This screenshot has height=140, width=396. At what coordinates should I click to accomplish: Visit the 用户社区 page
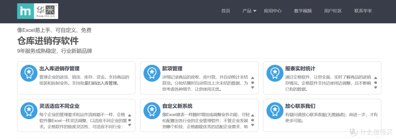coord(333,11)
